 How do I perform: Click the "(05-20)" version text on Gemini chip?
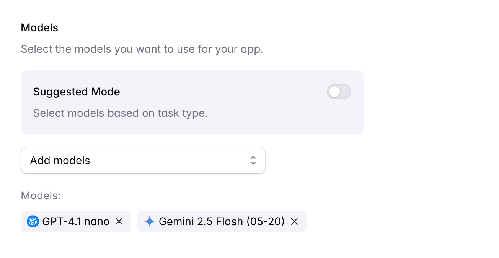click(x=266, y=221)
